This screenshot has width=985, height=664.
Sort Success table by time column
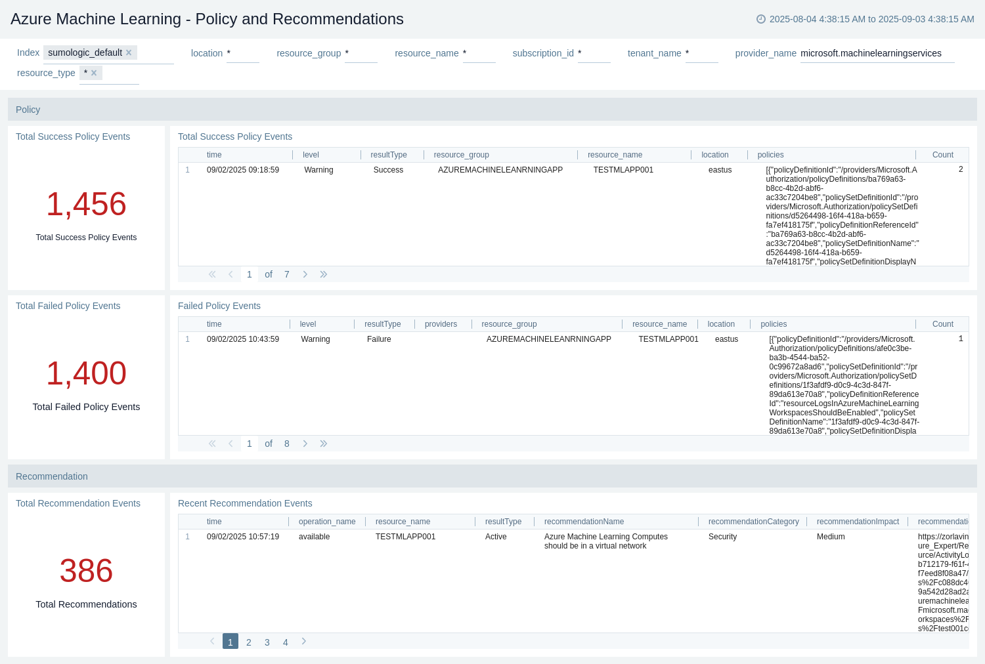[x=214, y=155]
